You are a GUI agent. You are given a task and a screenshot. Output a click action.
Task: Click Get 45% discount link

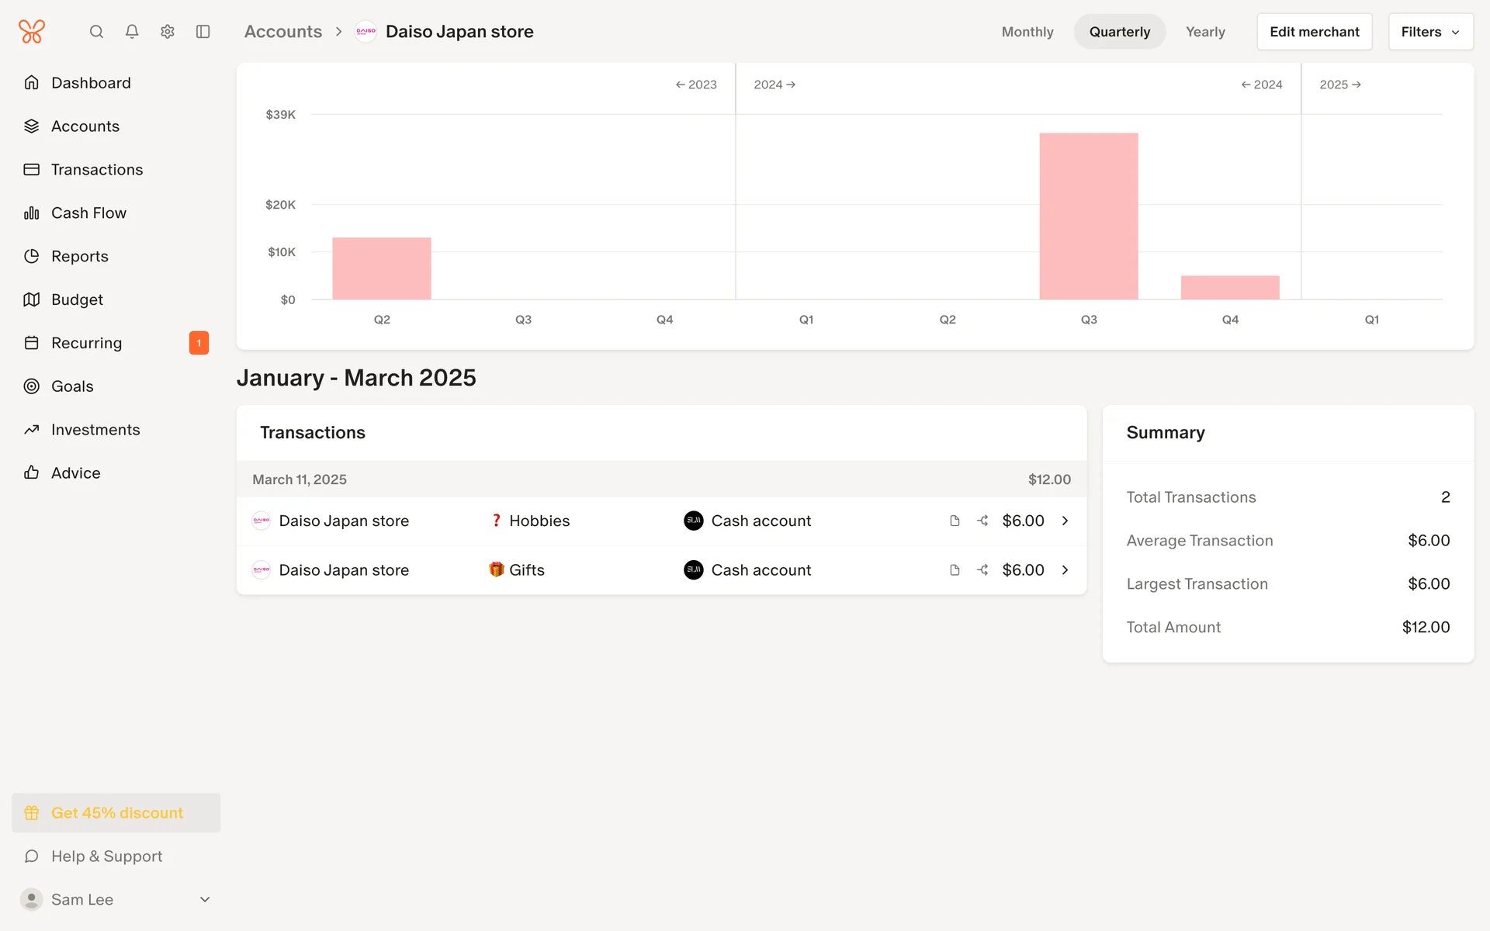coord(116,813)
